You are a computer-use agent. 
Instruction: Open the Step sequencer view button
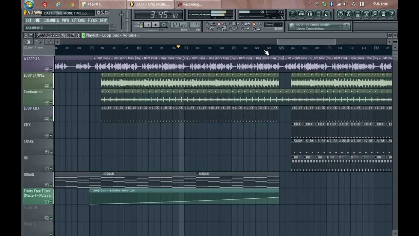pyautogui.click(x=301, y=14)
